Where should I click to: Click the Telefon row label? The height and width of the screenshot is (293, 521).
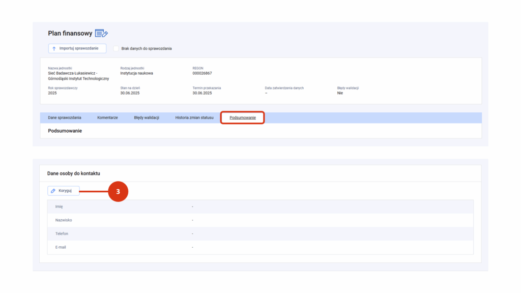click(62, 234)
